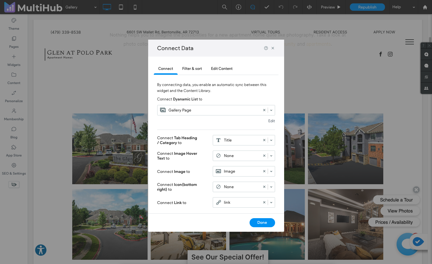Image resolution: width=432 pixels, height=264 pixels.
Task: Open the App Store panel
Action: [x=14, y=151]
